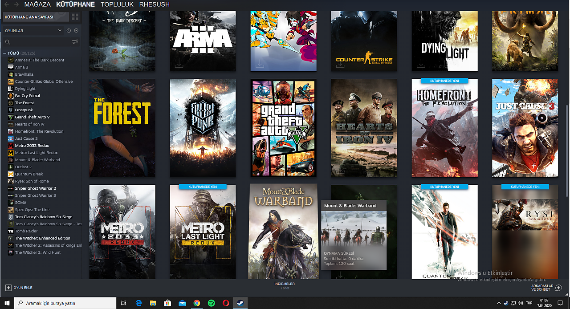
Task: Click the Steam icon in the taskbar
Action: coord(240,303)
